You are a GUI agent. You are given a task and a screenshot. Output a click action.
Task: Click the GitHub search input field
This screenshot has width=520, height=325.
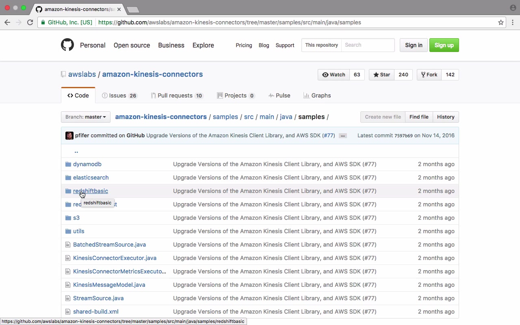pos(368,45)
